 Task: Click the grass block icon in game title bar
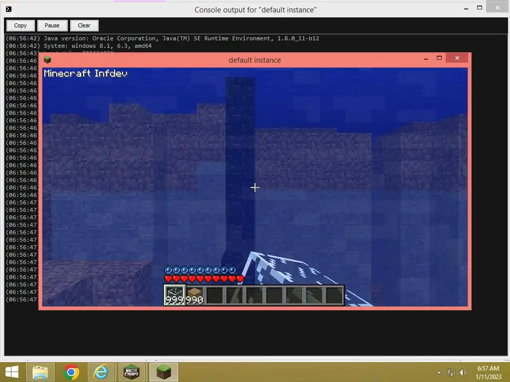(x=47, y=60)
